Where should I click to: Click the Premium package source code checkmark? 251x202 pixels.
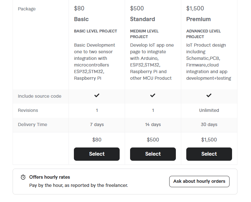point(209,95)
